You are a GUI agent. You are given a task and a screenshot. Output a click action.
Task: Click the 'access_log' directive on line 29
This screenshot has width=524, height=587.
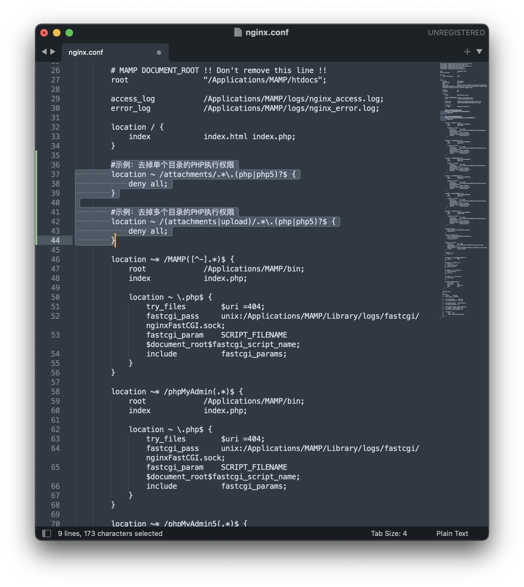click(x=133, y=99)
